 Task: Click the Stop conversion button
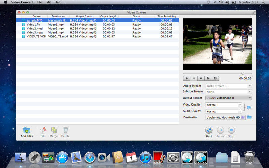pyautogui.click(x=231, y=130)
